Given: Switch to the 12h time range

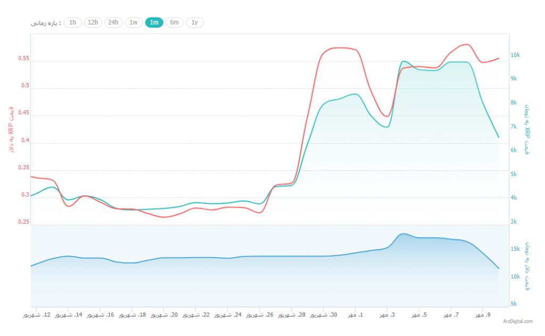Looking at the screenshot, I should [x=92, y=22].
